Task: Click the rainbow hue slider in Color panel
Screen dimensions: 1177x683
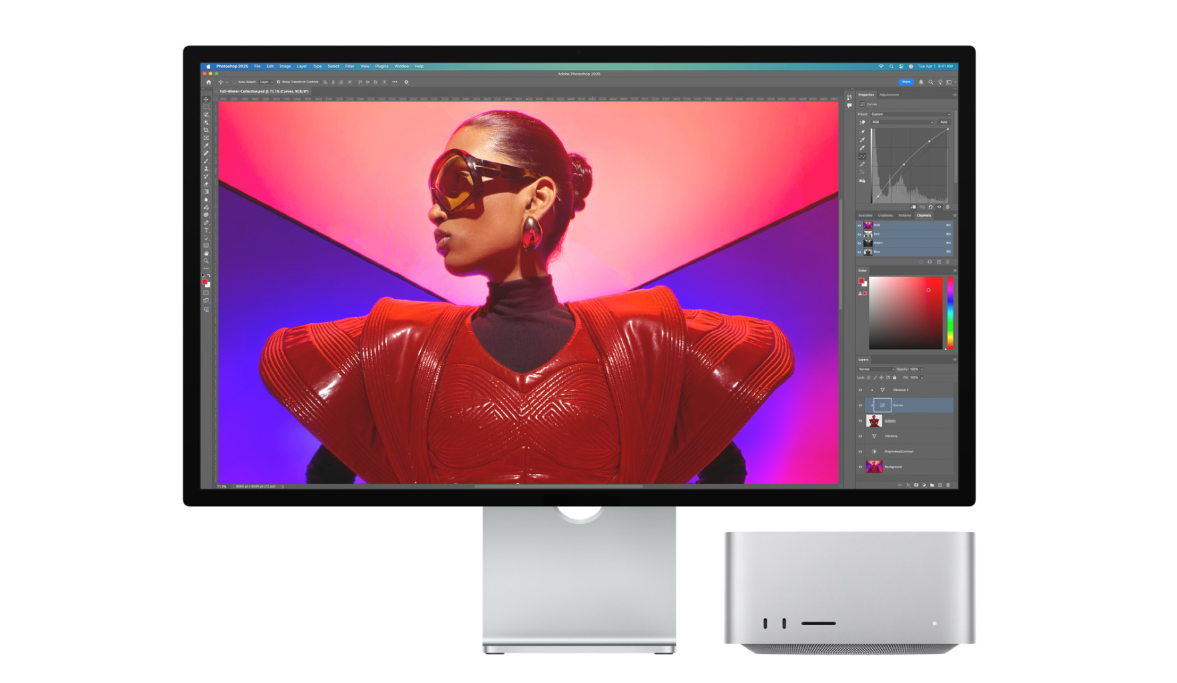Action: tap(950, 313)
